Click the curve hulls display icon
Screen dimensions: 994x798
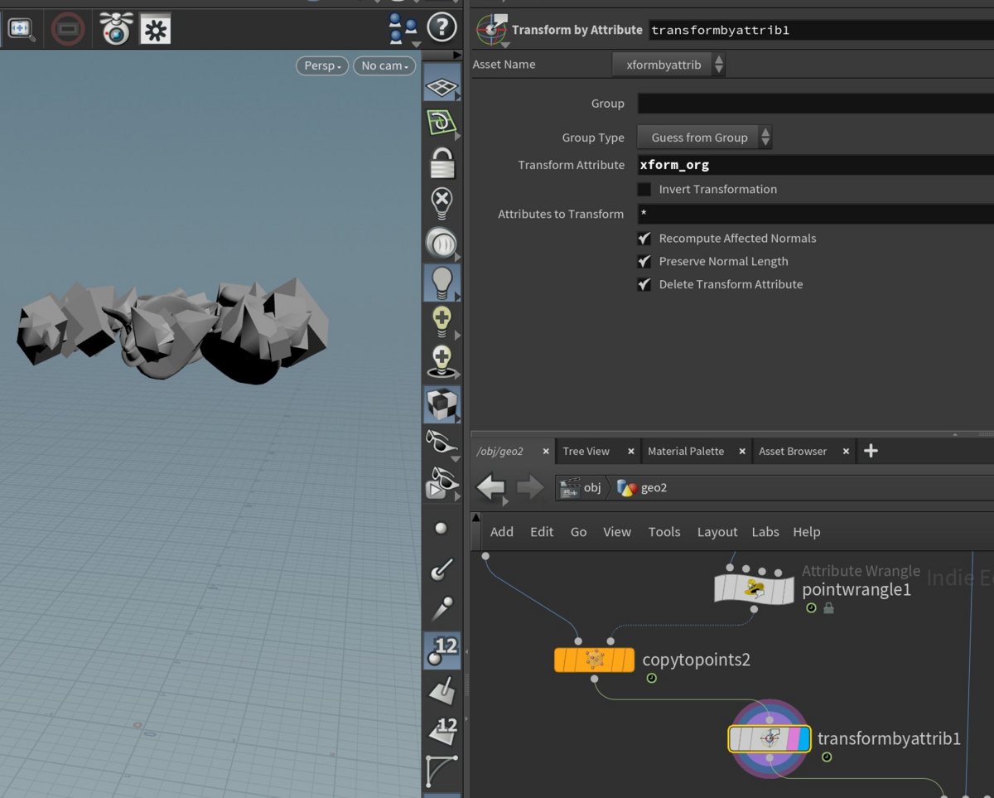point(441,770)
